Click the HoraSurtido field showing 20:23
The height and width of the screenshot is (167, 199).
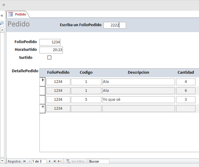tap(51, 50)
